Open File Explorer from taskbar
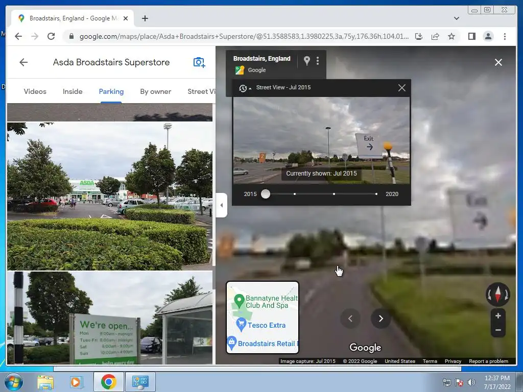523x392 pixels. tap(45, 382)
